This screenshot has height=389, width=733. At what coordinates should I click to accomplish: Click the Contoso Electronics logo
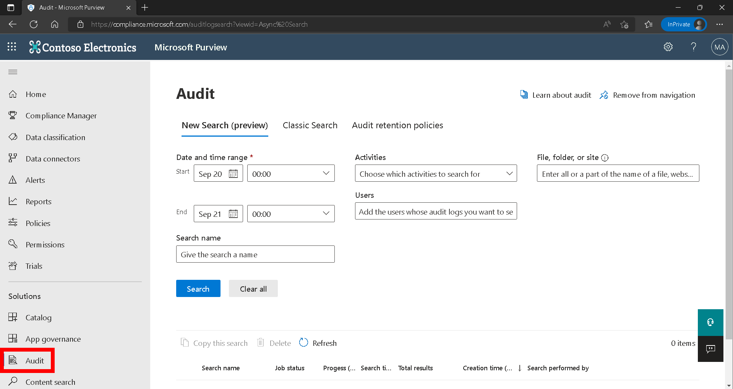(x=83, y=47)
